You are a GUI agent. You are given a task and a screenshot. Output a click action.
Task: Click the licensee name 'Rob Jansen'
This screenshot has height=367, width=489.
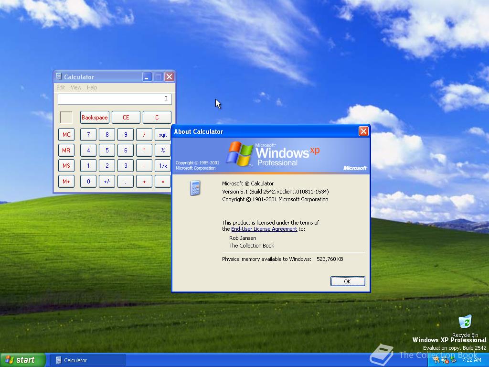[243, 238]
